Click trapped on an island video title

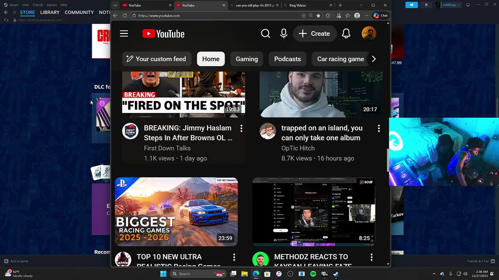(322, 133)
